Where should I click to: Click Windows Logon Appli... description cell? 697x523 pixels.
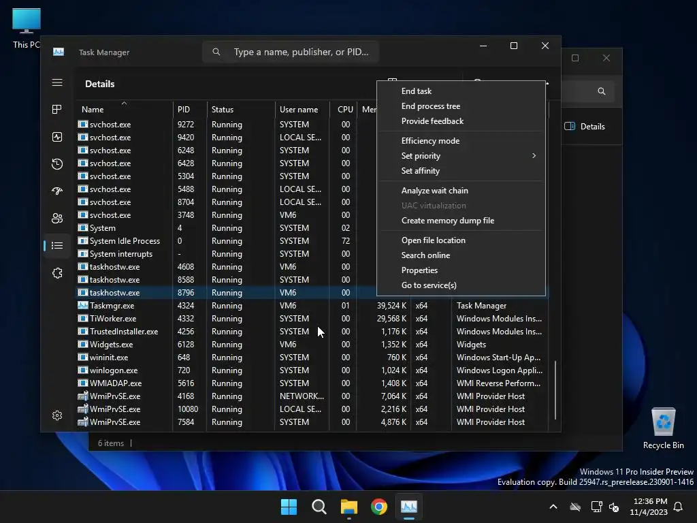[499, 370]
